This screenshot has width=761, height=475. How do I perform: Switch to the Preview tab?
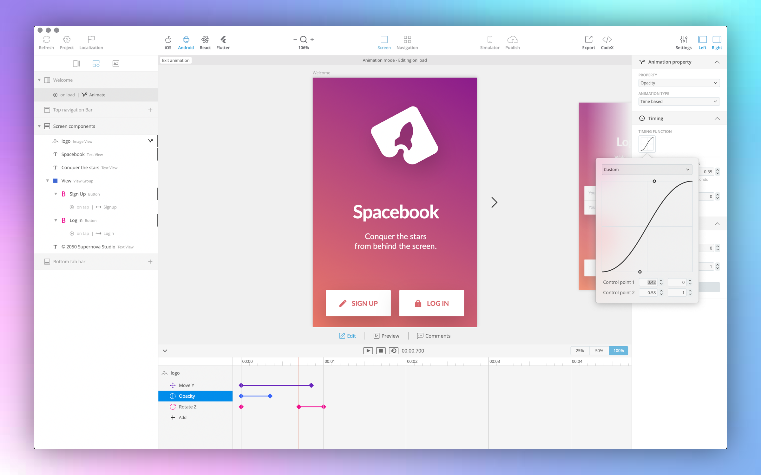tap(386, 336)
